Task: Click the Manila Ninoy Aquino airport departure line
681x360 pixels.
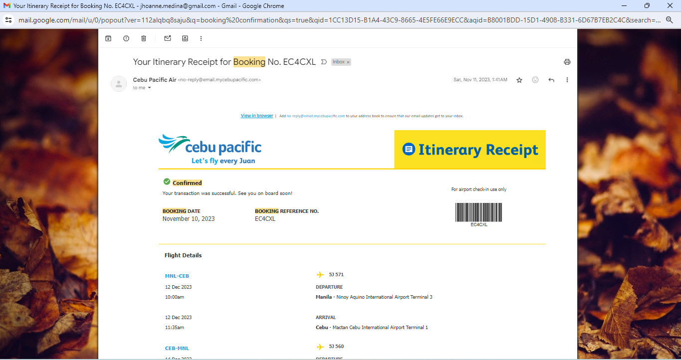Action: pos(374,297)
